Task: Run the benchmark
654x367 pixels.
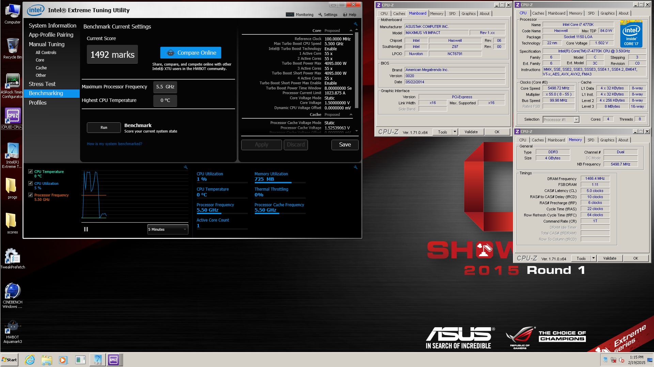Action: click(104, 127)
